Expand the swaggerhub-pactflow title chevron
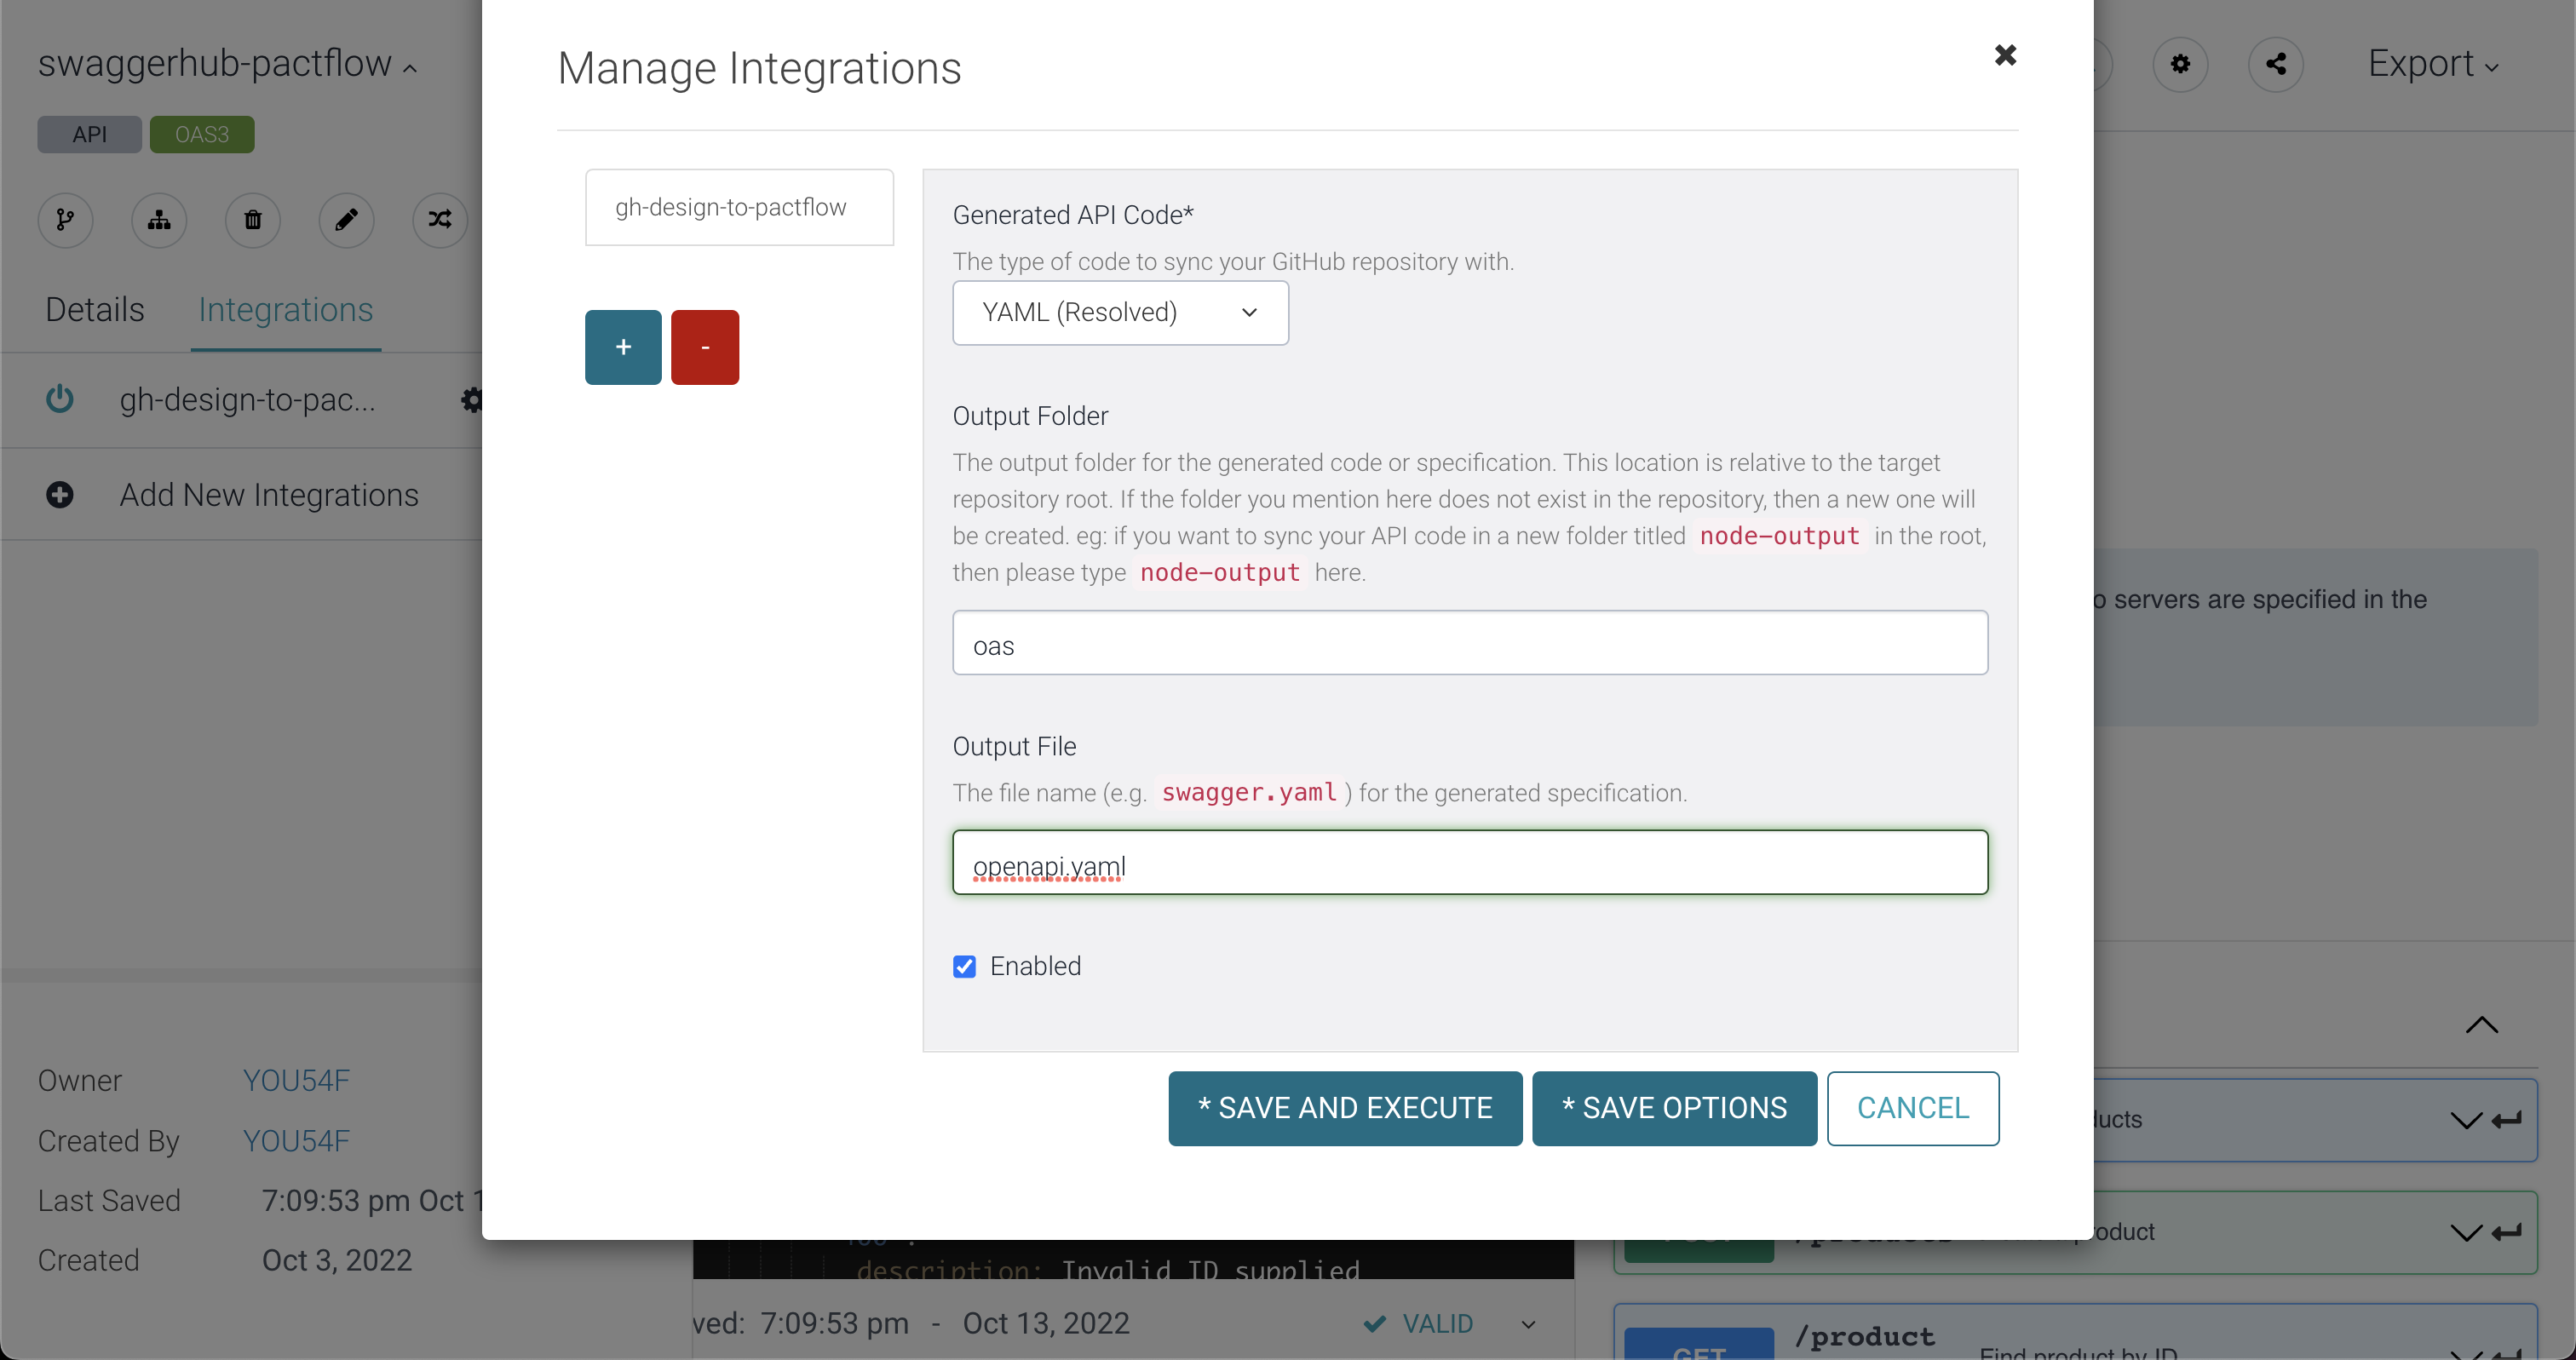The height and width of the screenshot is (1360, 2576). (x=410, y=68)
